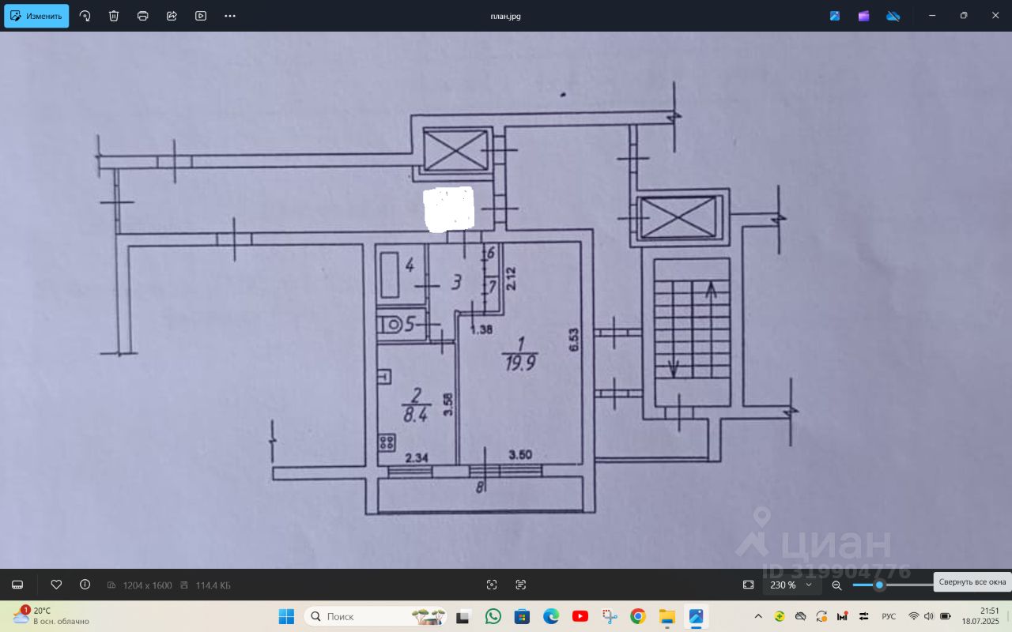The image size is (1012, 632).
Task: Click the Изменить edit image button
Action: (x=36, y=16)
